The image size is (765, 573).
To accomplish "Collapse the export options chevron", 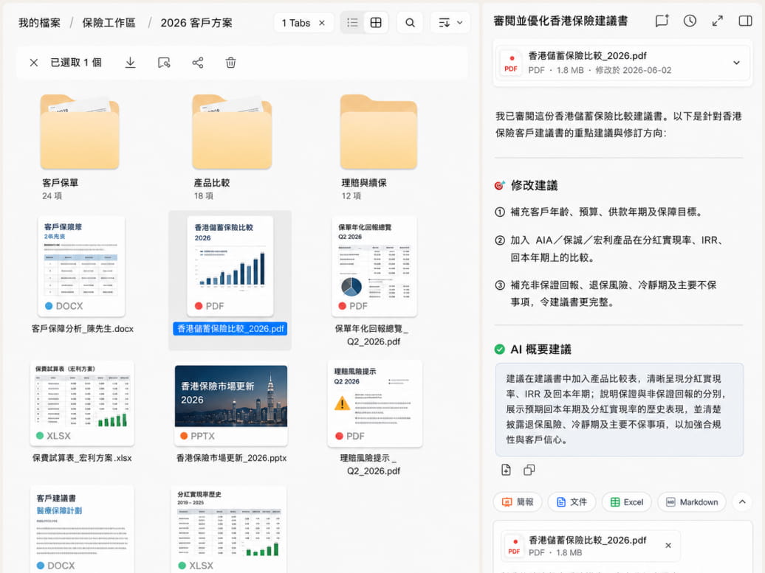I will coord(742,502).
